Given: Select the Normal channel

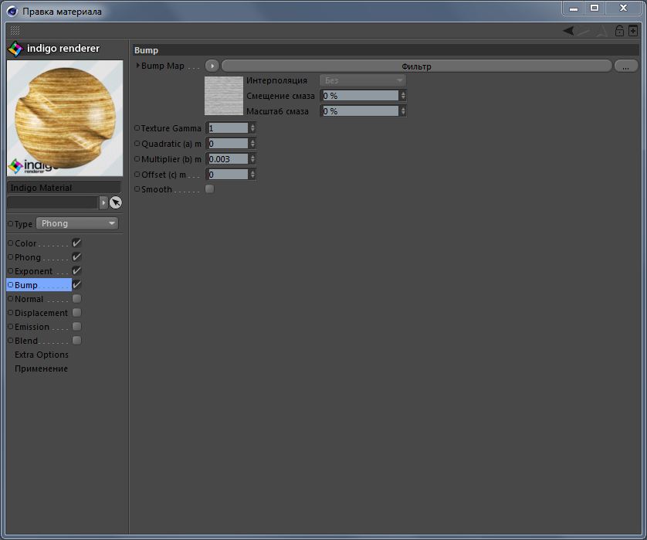Looking at the screenshot, I should click(x=29, y=299).
